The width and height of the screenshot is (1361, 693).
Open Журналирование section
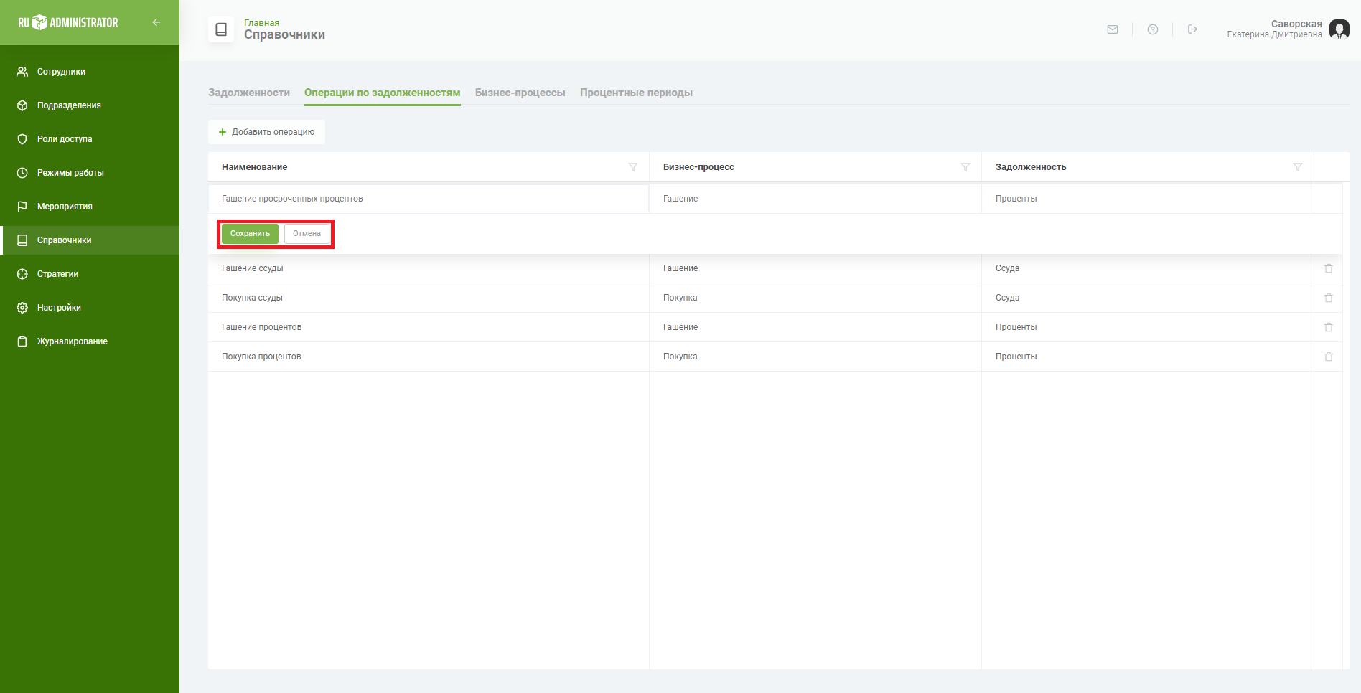coord(90,341)
